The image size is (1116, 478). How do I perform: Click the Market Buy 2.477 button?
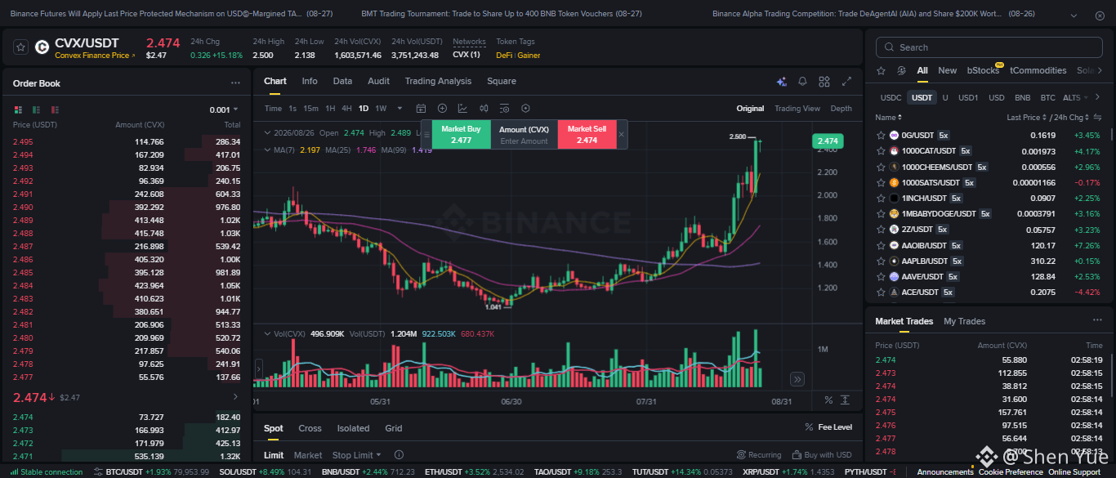coord(461,135)
